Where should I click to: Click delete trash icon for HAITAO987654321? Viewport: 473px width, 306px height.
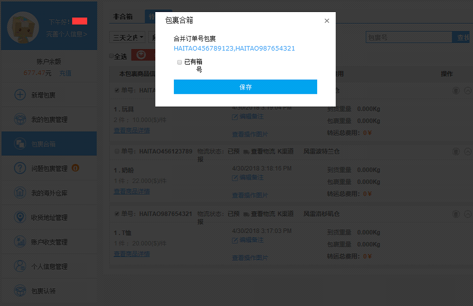456,214
